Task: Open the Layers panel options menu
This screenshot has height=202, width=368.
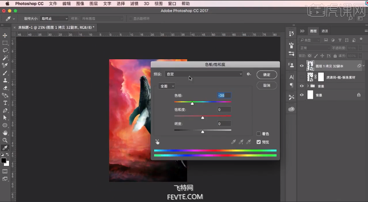Action: [366, 31]
